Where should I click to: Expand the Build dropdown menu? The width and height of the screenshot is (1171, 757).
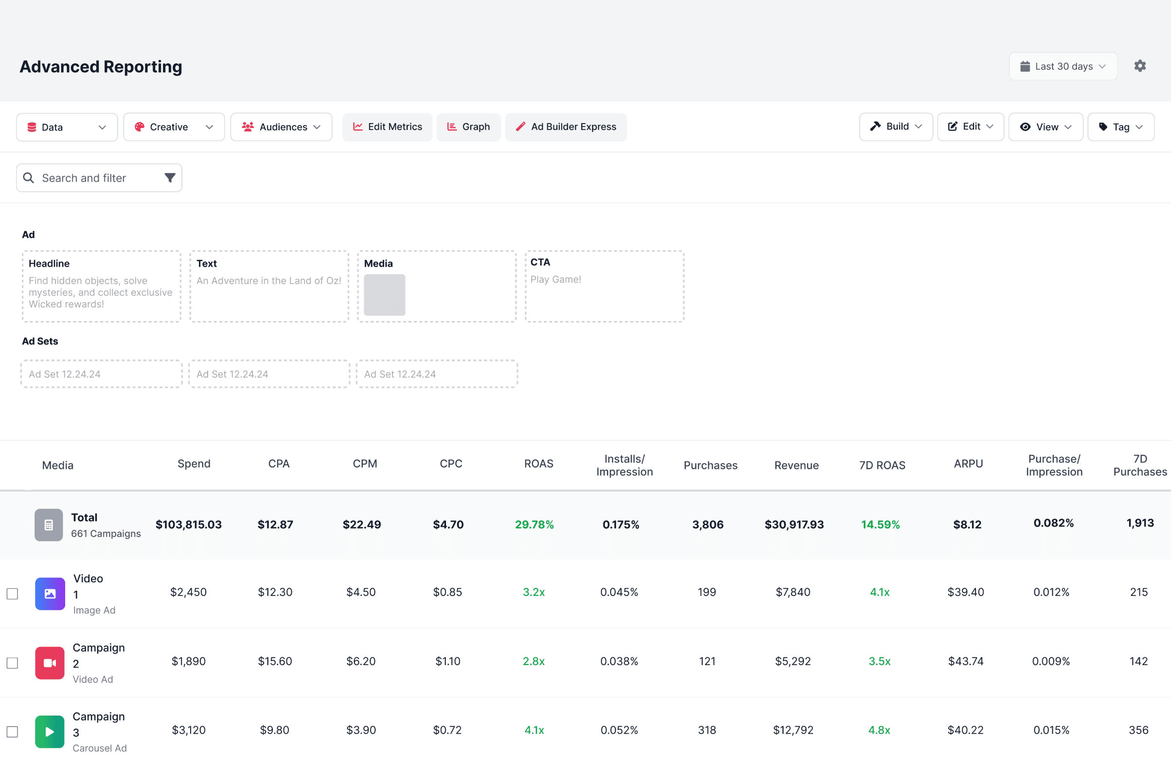[895, 126]
